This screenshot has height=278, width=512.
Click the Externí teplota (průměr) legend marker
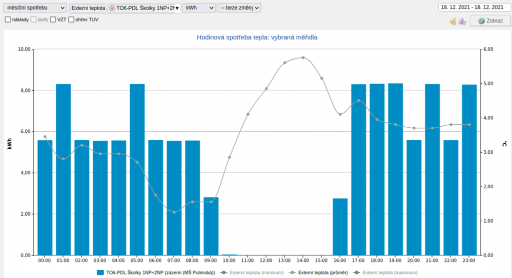[292, 273]
